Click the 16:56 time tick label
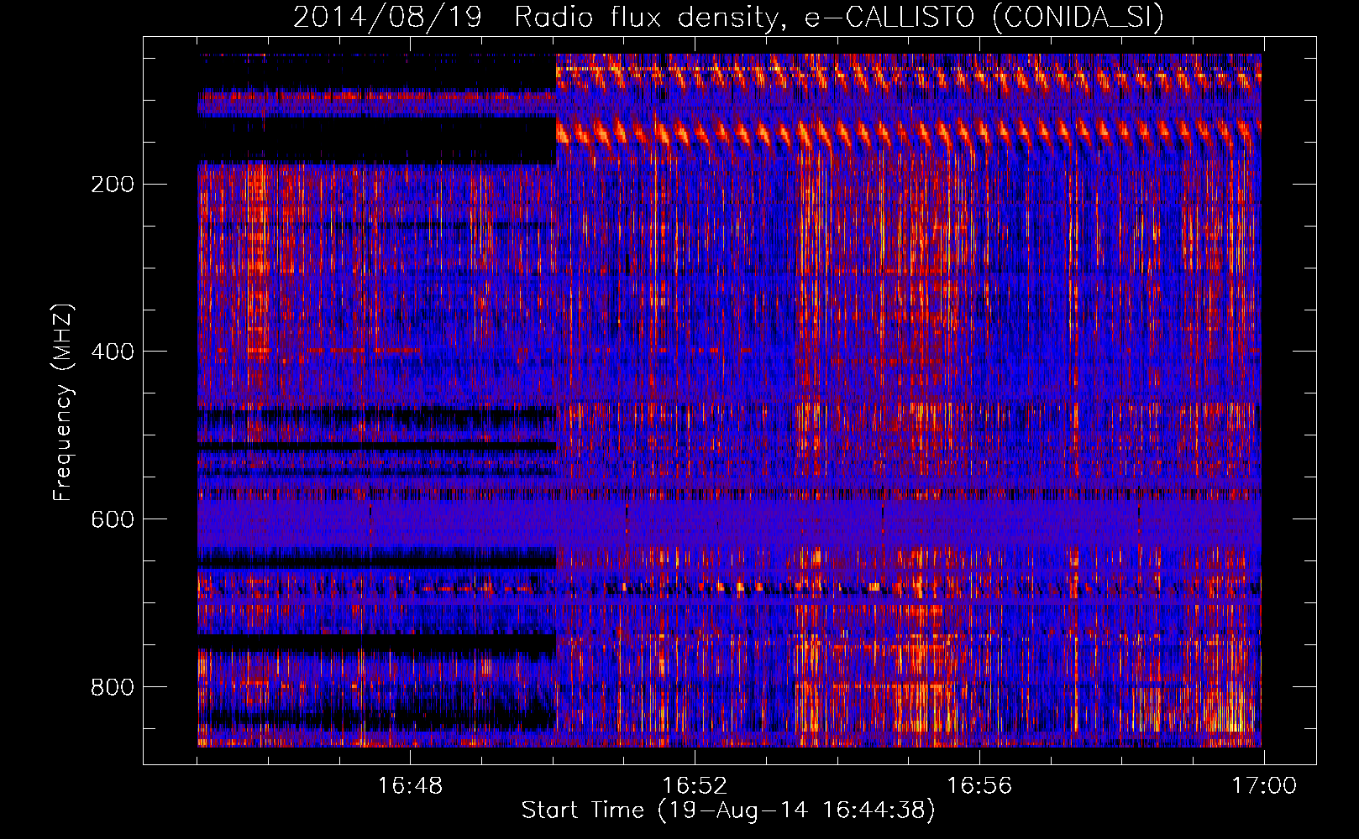This screenshot has height=839, width=1359. [x=979, y=786]
